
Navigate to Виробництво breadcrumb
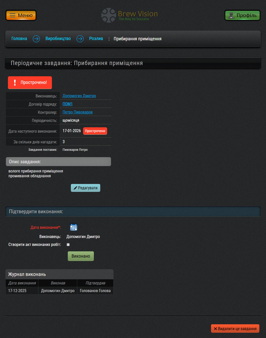(x=58, y=39)
